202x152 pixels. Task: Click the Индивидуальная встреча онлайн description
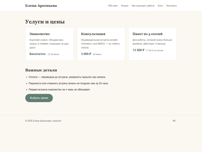pyautogui.click(x=100, y=44)
